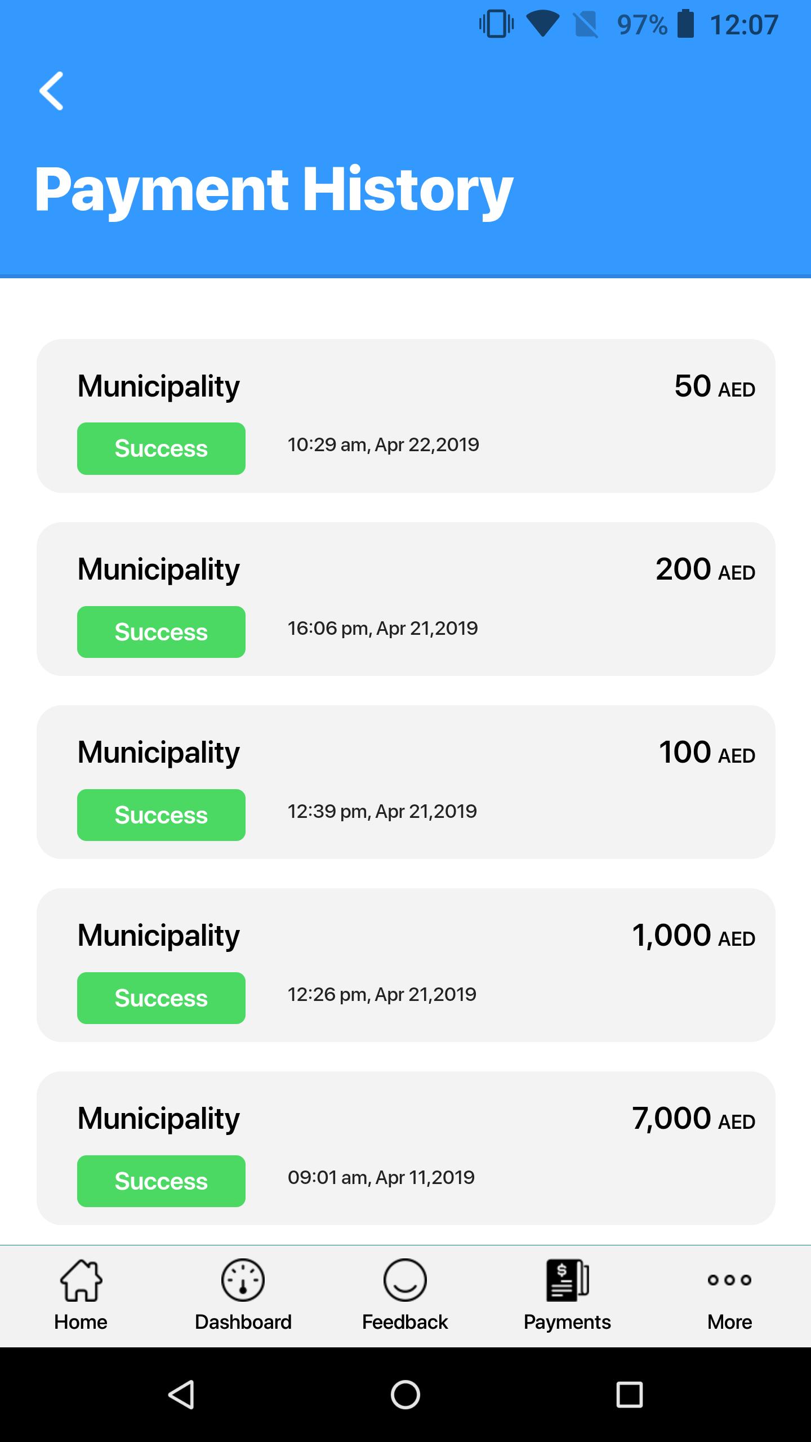Select the Payments receipt icon
811x1442 pixels.
pos(567,1280)
